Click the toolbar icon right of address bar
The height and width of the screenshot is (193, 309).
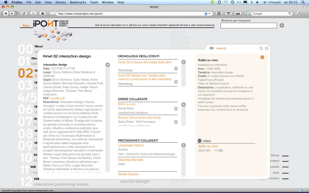(x=219, y=13)
